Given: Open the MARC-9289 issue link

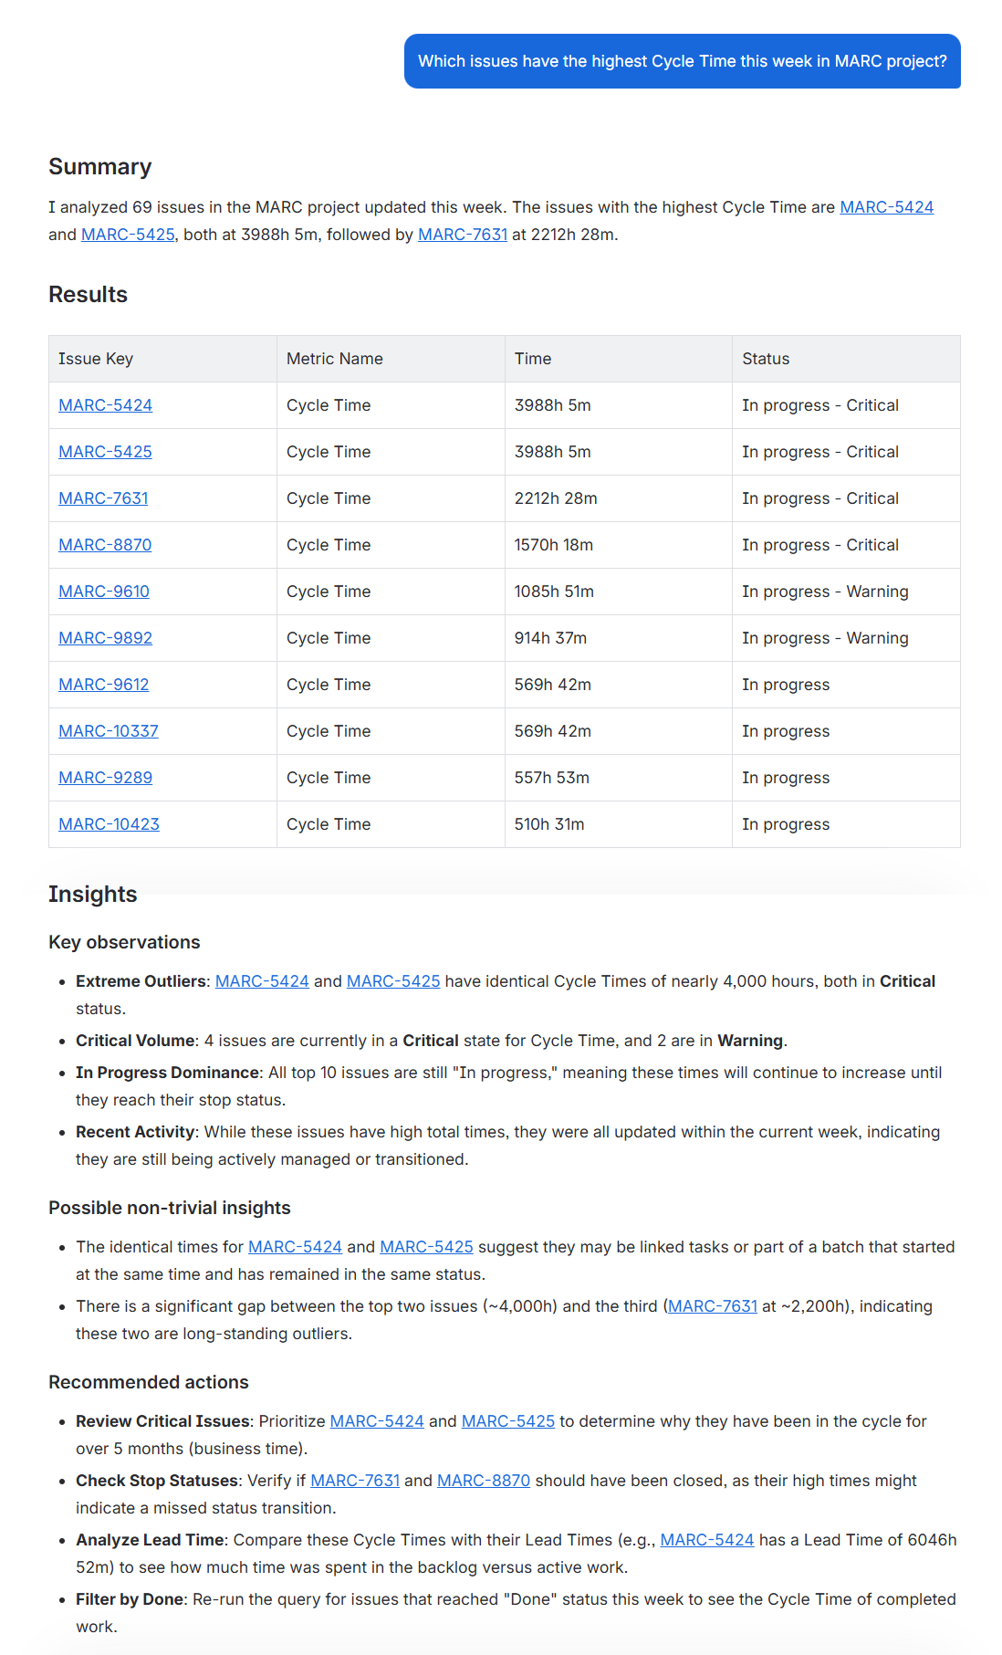Looking at the screenshot, I should point(105,778).
